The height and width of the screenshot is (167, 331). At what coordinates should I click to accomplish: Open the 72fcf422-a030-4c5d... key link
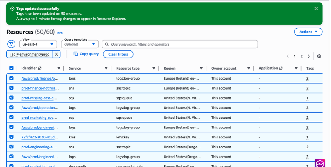[40, 137]
